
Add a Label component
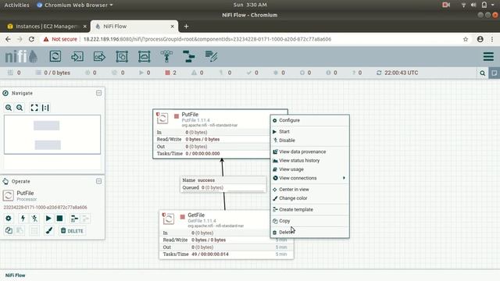211,56
